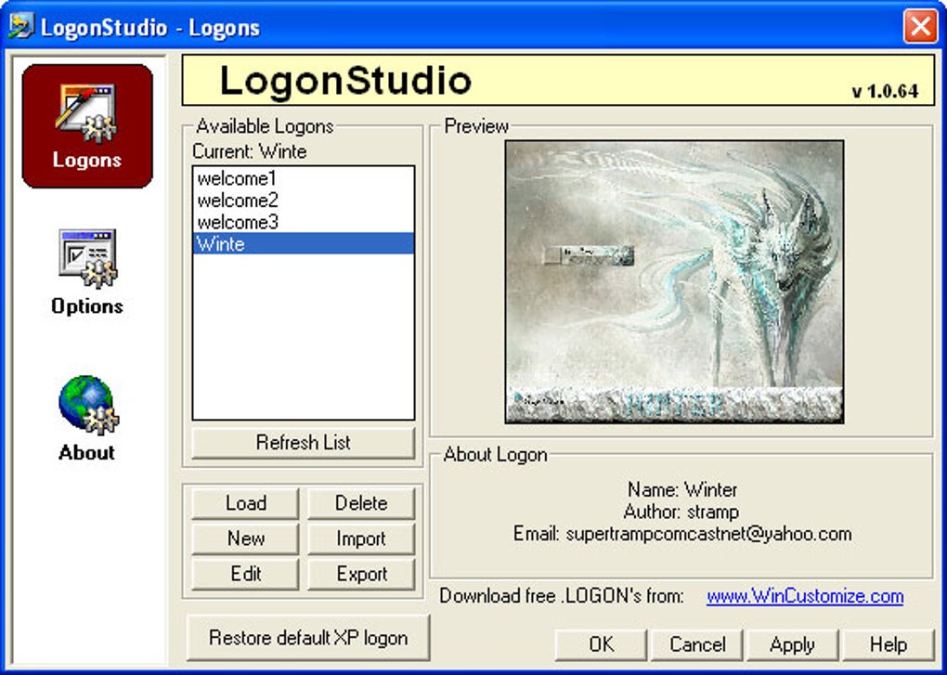Click the Delete button
This screenshot has width=947, height=675.
361,503
